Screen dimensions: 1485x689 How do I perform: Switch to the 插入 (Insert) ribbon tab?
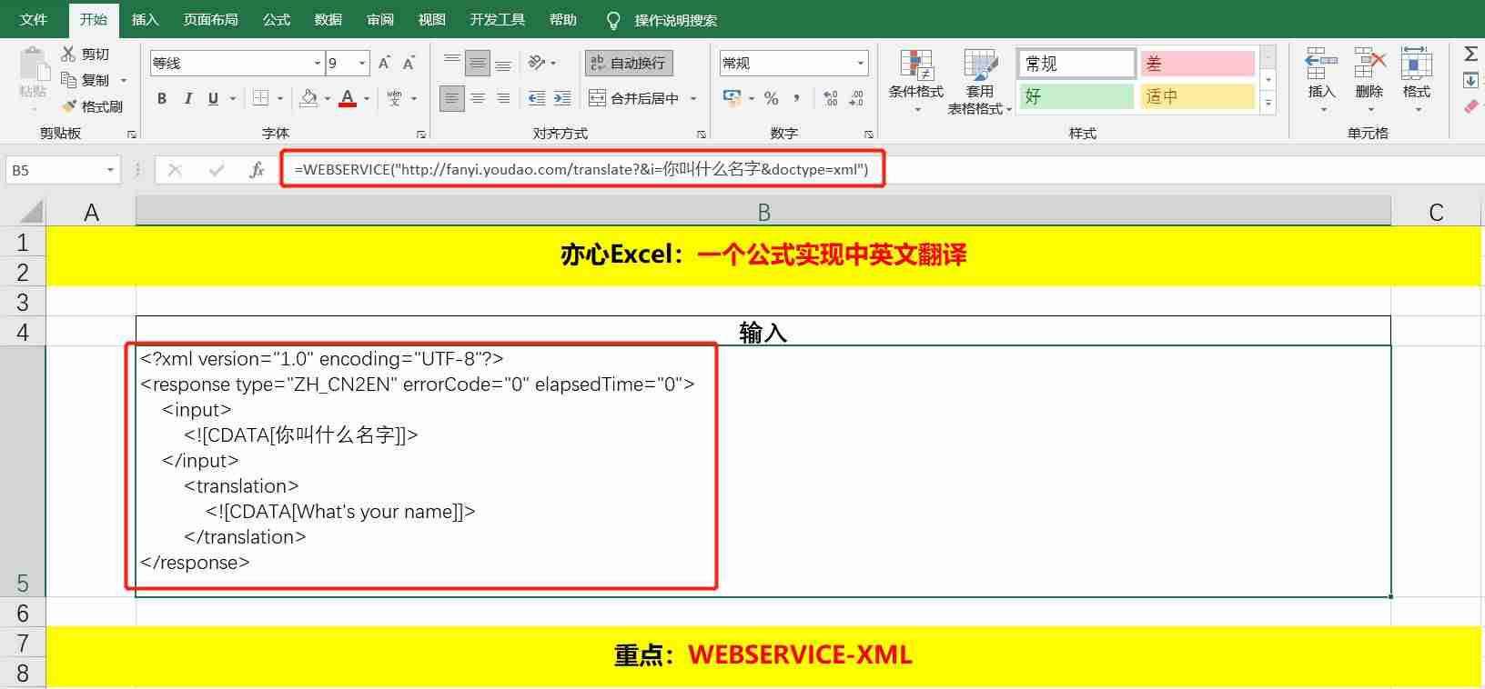tap(145, 19)
